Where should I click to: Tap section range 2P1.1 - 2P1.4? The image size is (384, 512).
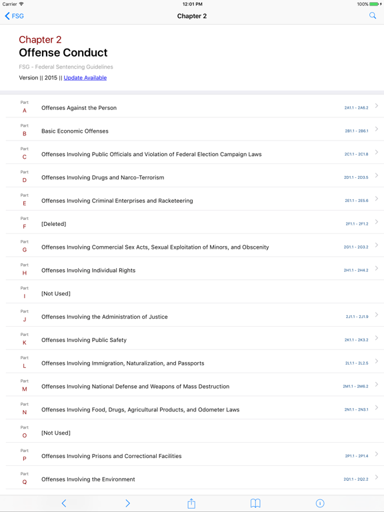point(357,456)
